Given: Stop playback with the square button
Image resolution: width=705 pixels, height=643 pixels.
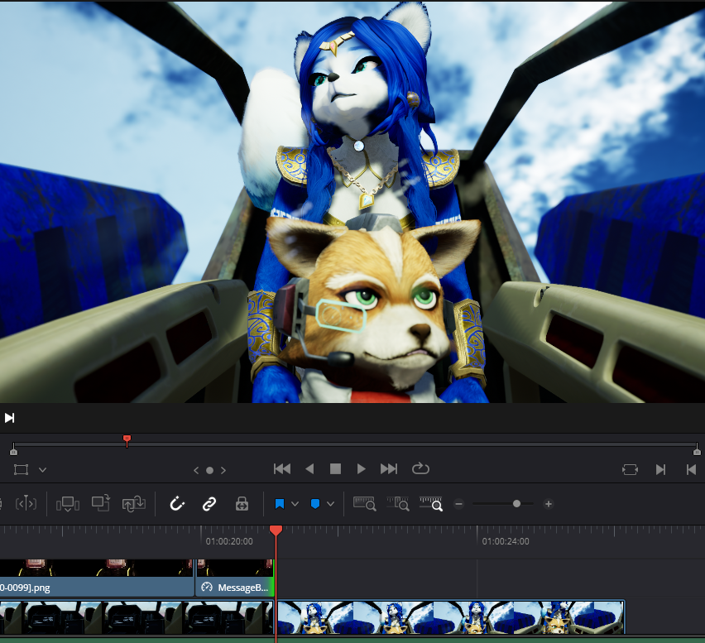Looking at the screenshot, I should click(335, 469).
